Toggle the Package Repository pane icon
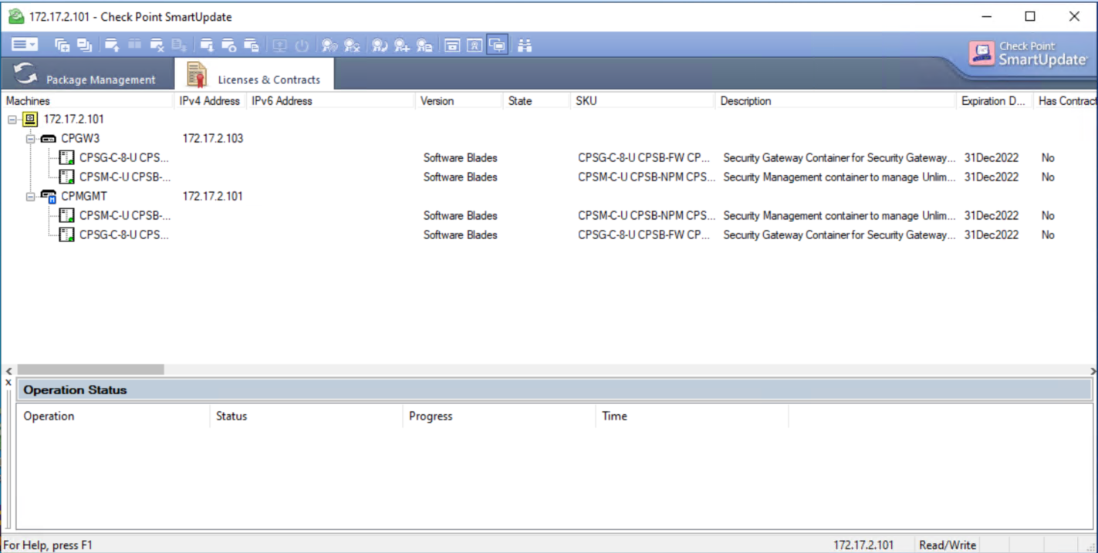Image resolution: width=1098 pixels, height=553 pixels. click(452, 46)
